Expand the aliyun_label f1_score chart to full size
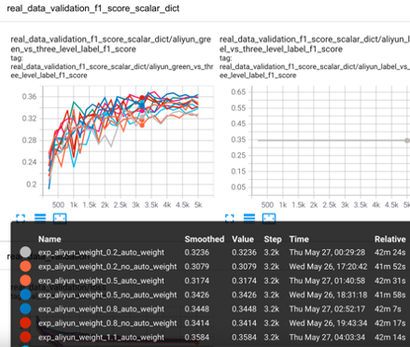Image resolution: width=410 pixels, height=347 pixels. (230, 218)
